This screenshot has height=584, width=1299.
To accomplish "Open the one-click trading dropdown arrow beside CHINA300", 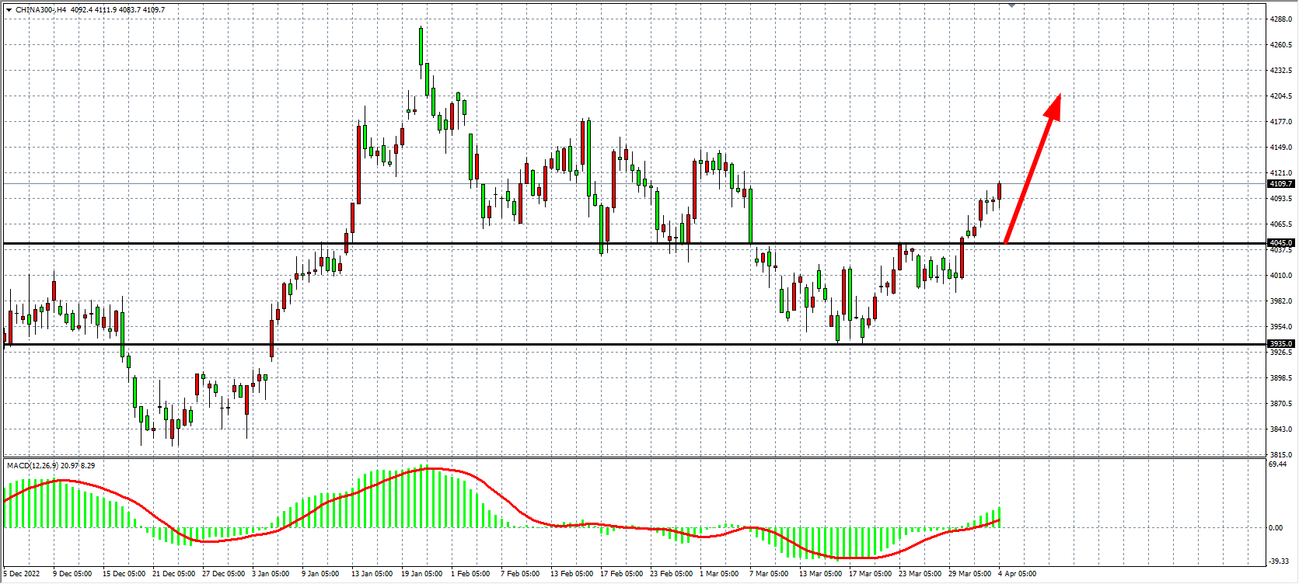I will (x=9, y=10).
